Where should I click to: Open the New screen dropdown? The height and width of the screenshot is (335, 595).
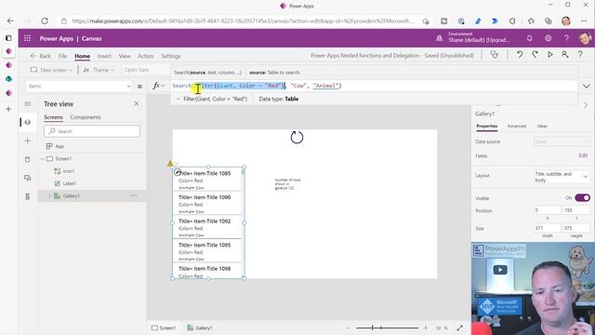(51, 70)
